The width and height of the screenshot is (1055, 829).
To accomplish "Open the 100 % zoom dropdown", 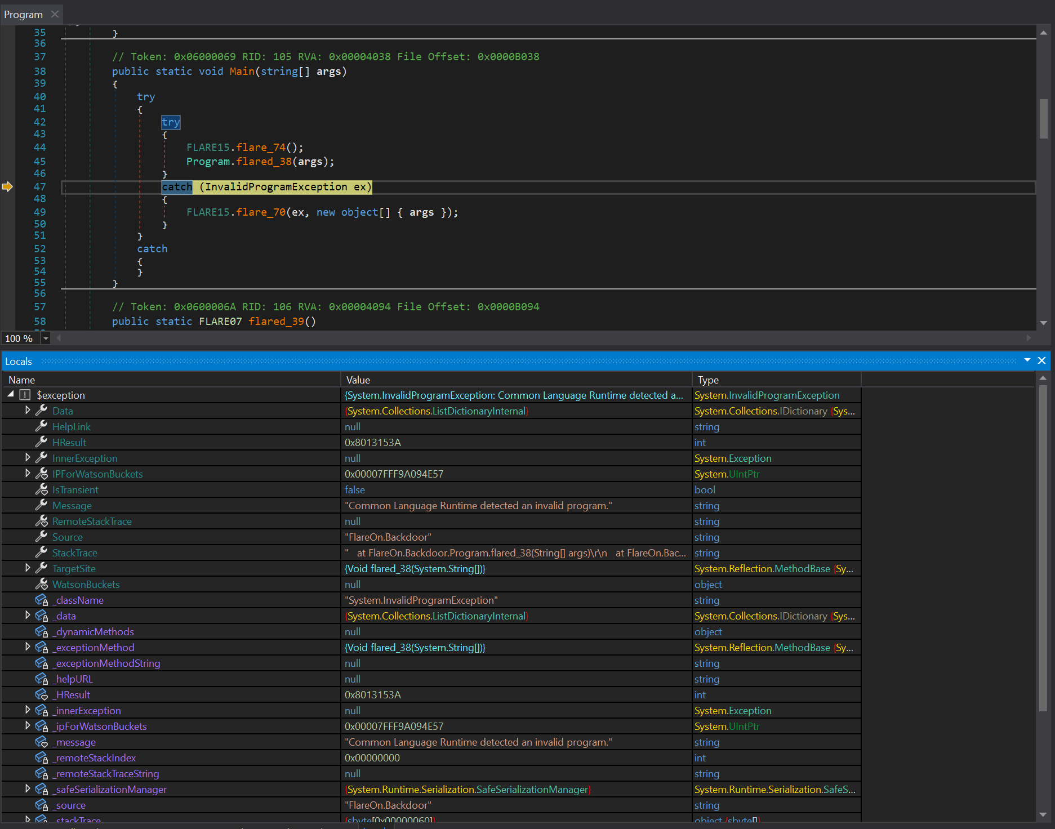I will [x=46, y=338].
